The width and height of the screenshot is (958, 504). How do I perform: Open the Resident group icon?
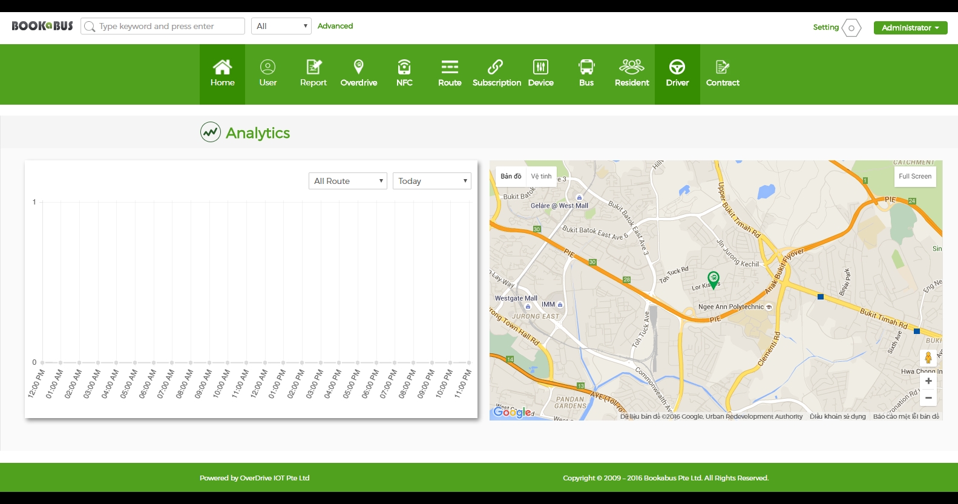pos(632,66)
